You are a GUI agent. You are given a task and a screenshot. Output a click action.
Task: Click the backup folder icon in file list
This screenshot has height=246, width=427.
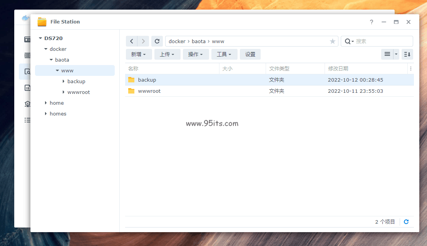coord(131,80)
